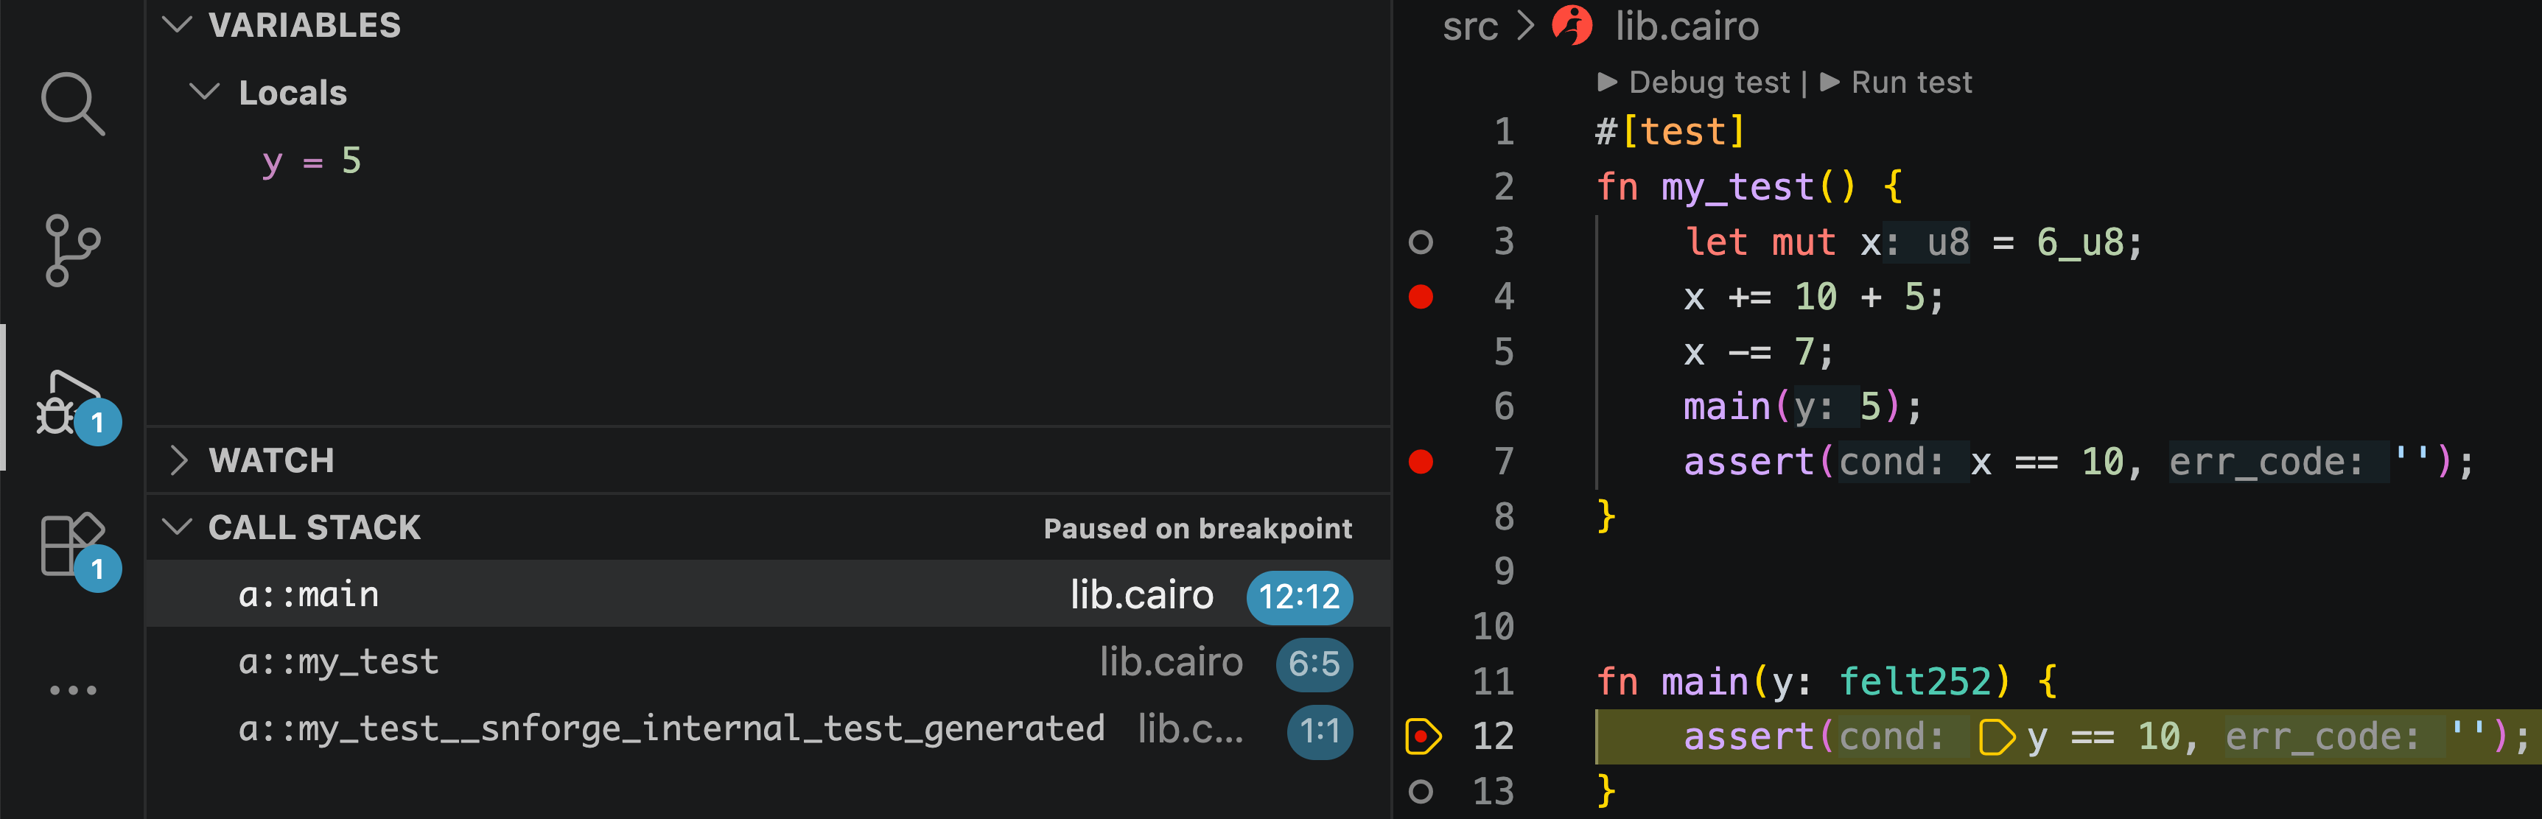Expand the WATCH section
Image resolution: width=2542 pixels, height=819 pixels.
coord(178,460)
